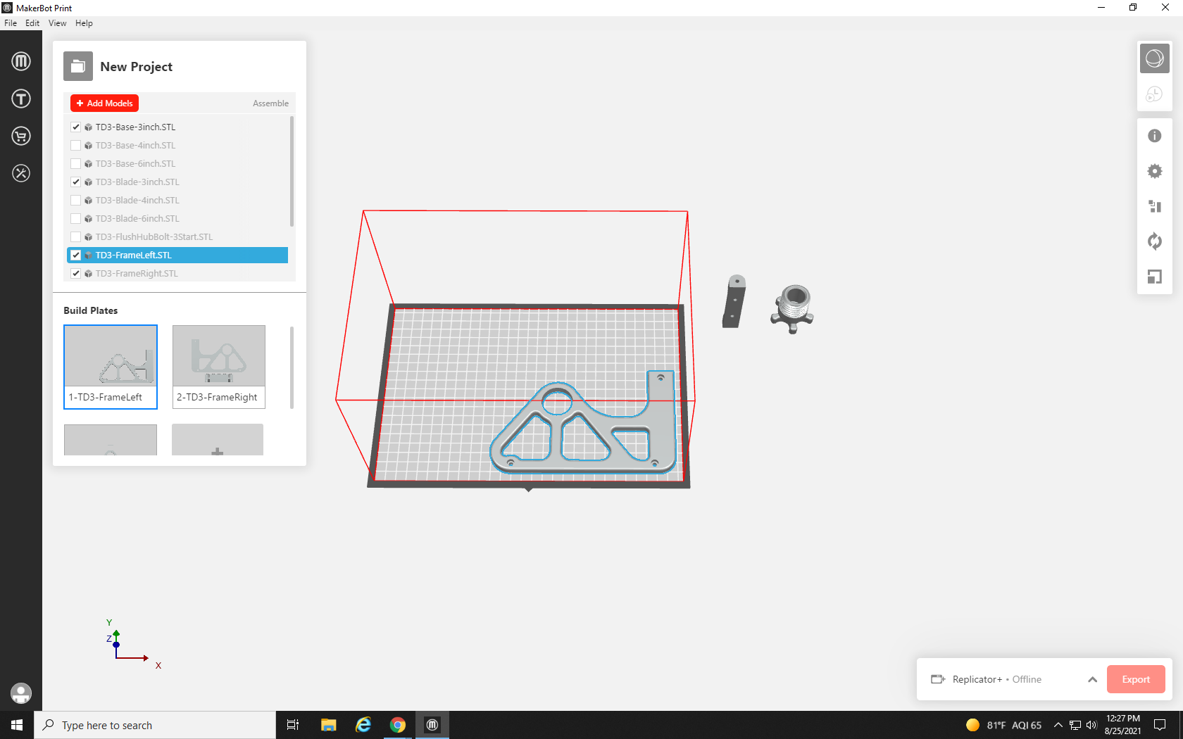Image resolution: width=1183 pixels, height=739 pixels.
Task: Click the orient rotate icon
Action: [1155, 241]
